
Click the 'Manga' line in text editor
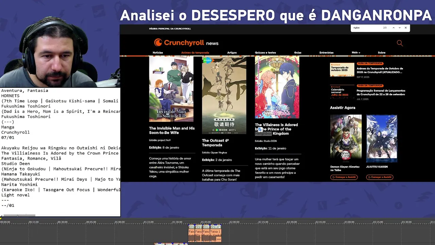click(7, 127)
